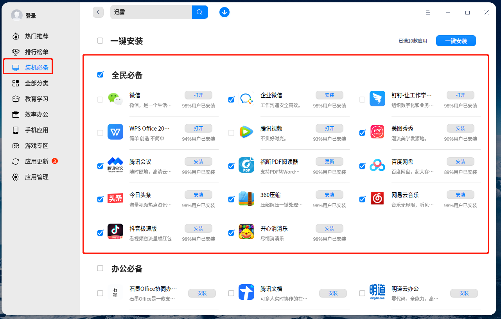
Task: Click the 石墨Office app icon
Action: click(115, 292)
